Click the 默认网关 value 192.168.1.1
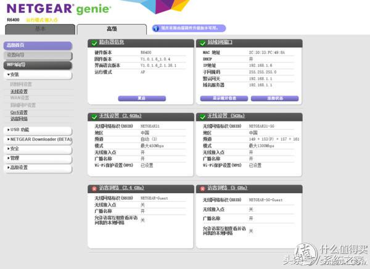Viewport: 370px width, 269px height. (260, 78)
